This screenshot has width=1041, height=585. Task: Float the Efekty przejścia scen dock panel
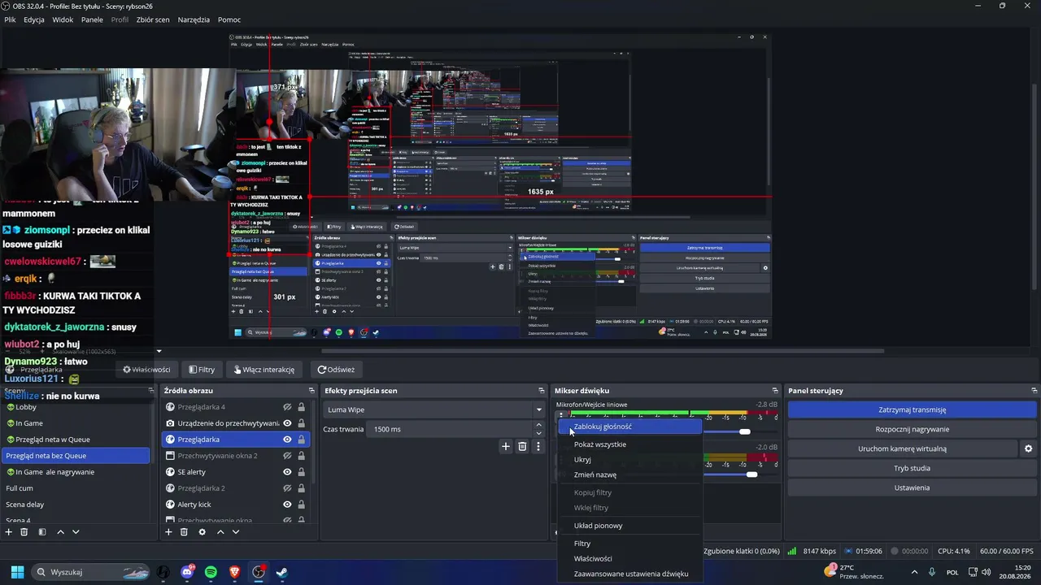[541, 391]
